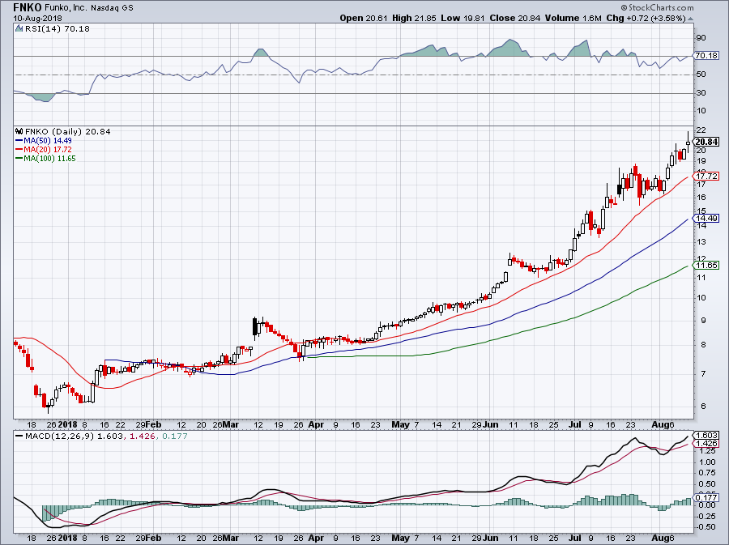Screen dimensions: 729x545
Task: Click the green 11.65 MA price tag
Action: [x=706, y=265]
